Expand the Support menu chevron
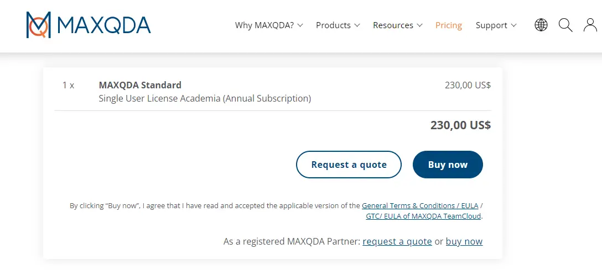This screenshot has width=602, height=270. click(513, 25)
